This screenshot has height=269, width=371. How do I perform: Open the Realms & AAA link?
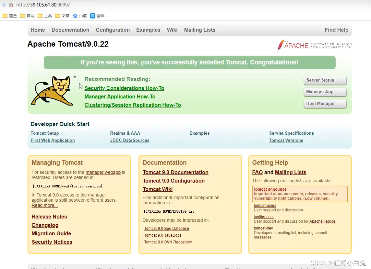coord(125,133)
